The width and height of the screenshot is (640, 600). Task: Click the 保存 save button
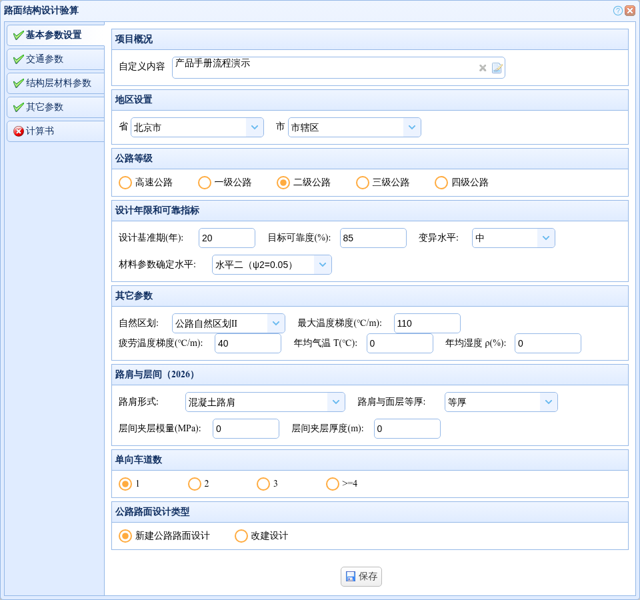coord(361,576)
